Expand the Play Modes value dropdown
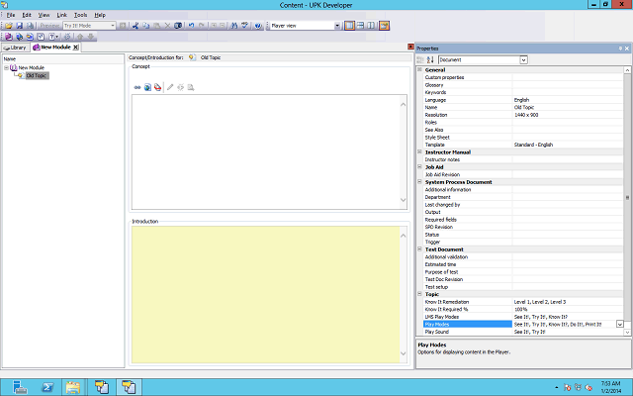633x396 pixels. pos(620,324)
